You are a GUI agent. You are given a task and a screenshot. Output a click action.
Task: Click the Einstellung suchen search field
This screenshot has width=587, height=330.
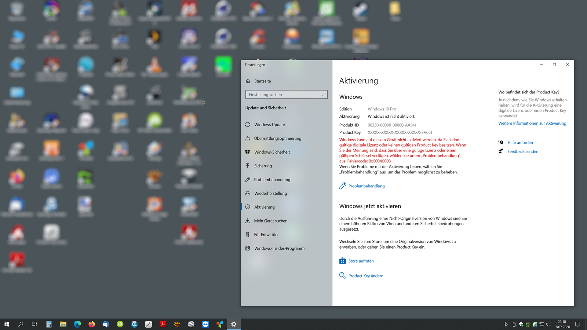coord(287,95)
